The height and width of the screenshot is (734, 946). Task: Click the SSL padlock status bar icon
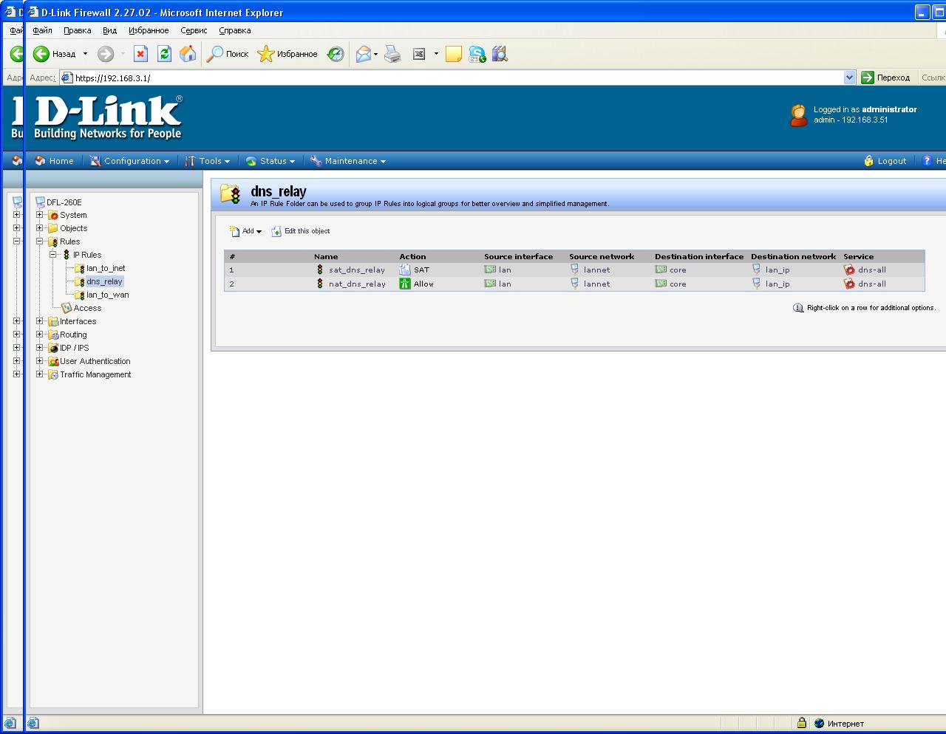pyautogui.click(x=801, y=723)
